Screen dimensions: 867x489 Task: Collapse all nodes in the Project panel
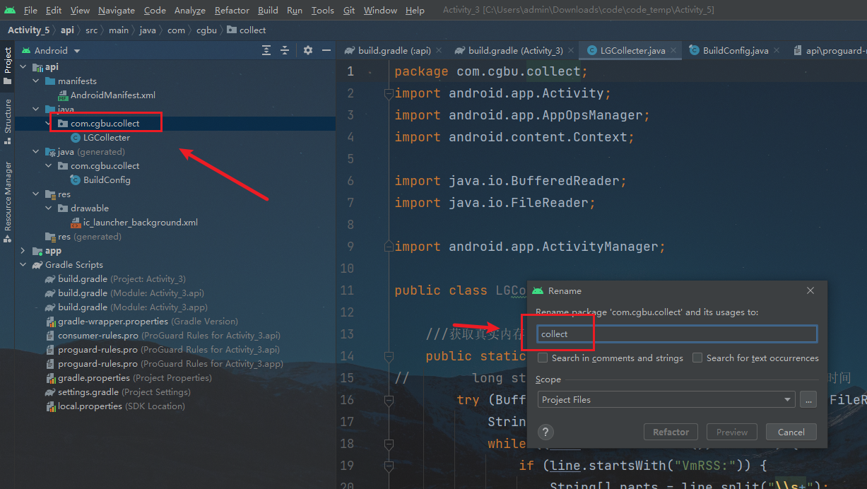[x=285, y=50]
